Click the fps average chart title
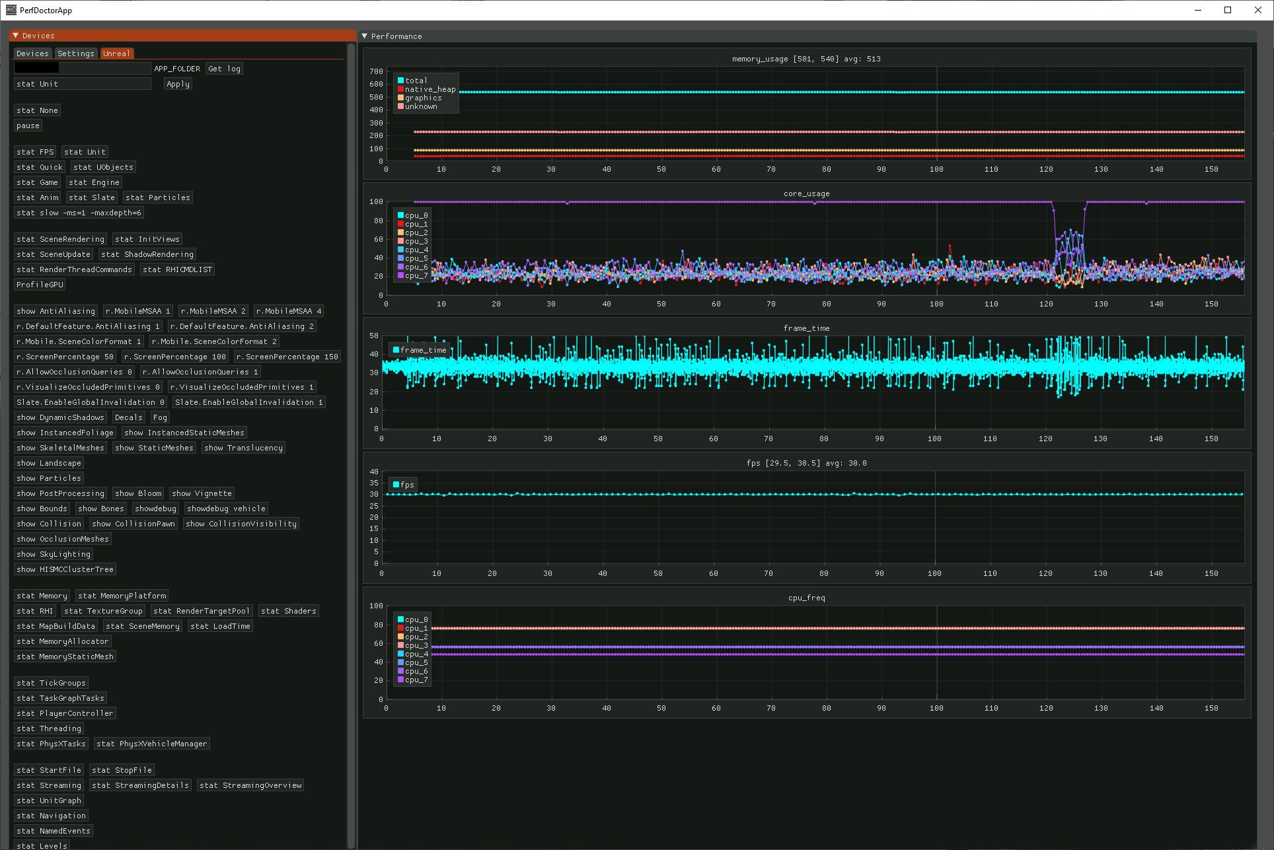This screenshot has height=850, width=1274. coord(806,463)
